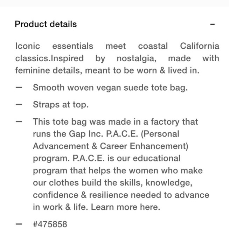
Task: Click the item number #475858
Action: pyautogui.click(x=50, y=224)
